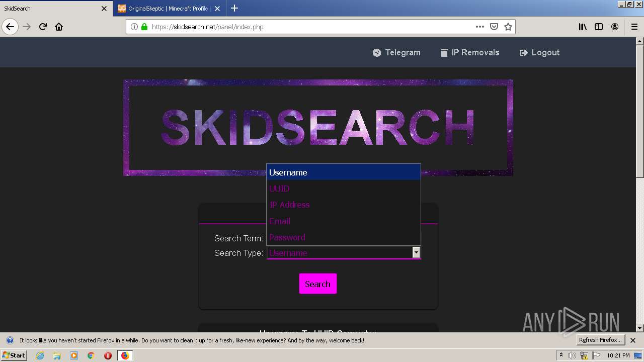Screen dimensions: 644x362
Task: Log out using the Logout link
Action: click(x=539, y=52)
